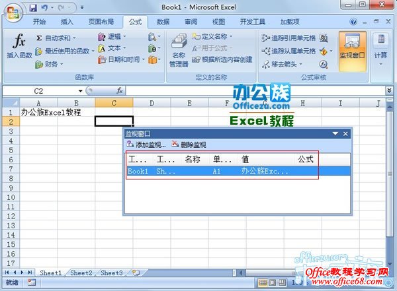Image resolution: width=397 pixels, height=291 pixels.
Task: Expand AutoSum dropdown arrow
Action: (74, 38)
